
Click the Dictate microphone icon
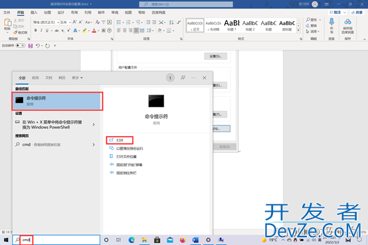click(331, 22)
